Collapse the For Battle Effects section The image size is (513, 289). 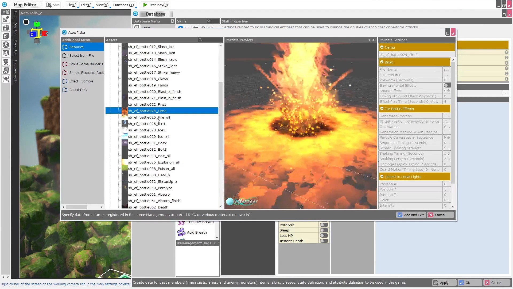pos(382,109)
